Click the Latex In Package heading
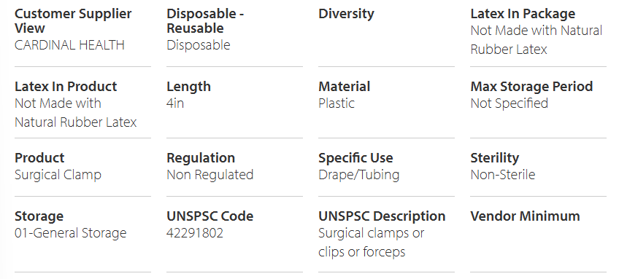619x279 pixels. tap(523, 13)
